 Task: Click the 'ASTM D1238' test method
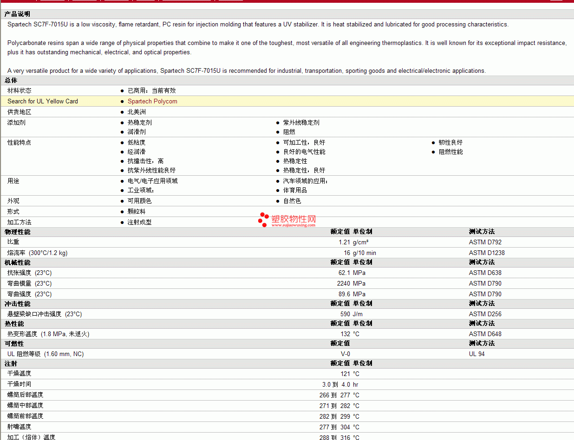click(x=487, y=253)
